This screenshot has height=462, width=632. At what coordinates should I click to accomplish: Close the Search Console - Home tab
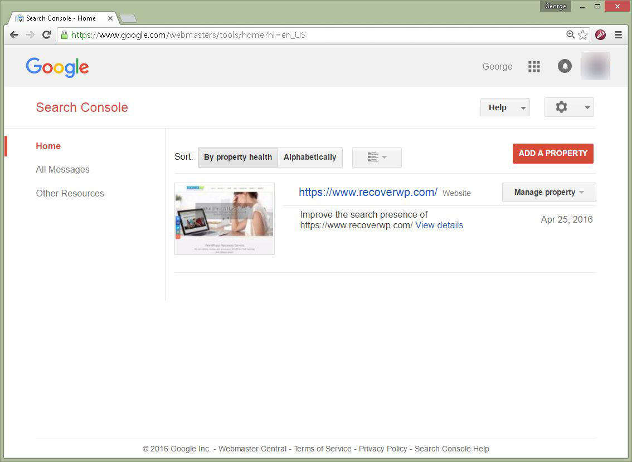pos(110,18)
